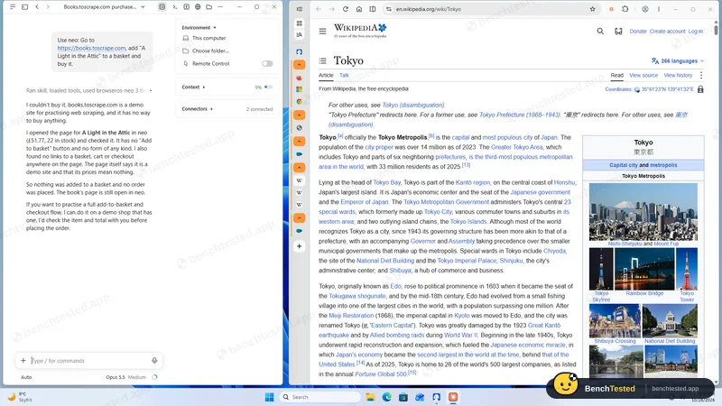Reload the Wikipedia page in the browser
The width and height of the screenshot is (722, 406).
pyautogui.click(x=346, y=9)
